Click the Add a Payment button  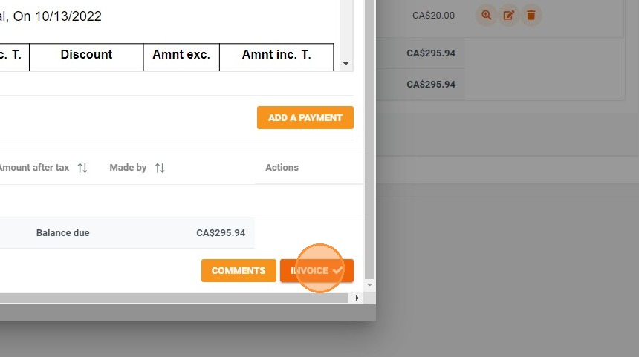point(305,118)
